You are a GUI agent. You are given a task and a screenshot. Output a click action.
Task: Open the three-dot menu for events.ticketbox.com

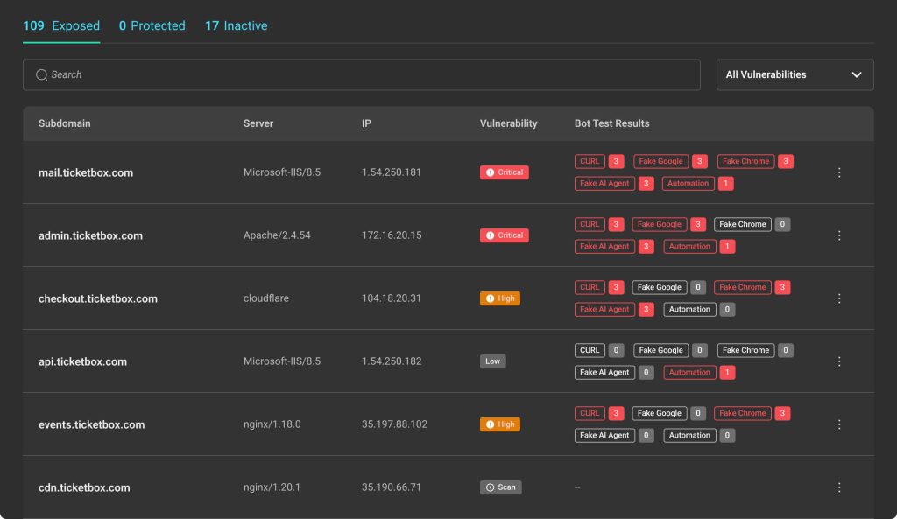tap(839, 424)
